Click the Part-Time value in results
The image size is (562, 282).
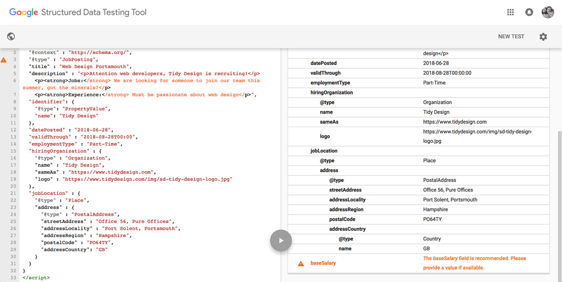click(434, 83)
